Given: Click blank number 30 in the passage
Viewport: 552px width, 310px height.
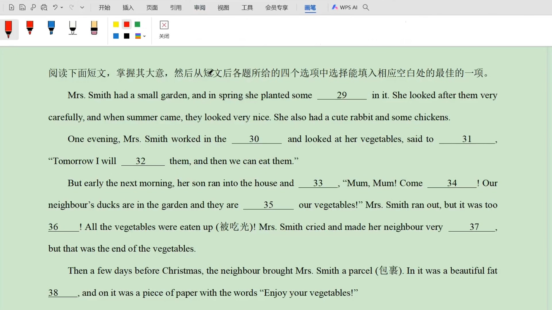Looking at the screenshot, I should [x=256, y=139].
